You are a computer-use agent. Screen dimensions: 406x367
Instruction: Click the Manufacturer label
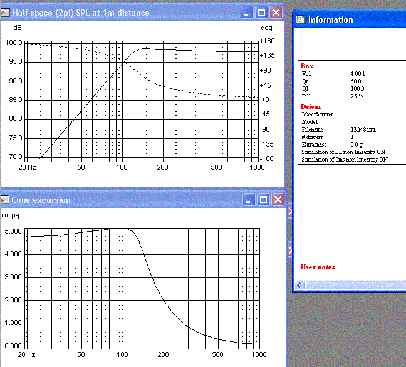317,115
